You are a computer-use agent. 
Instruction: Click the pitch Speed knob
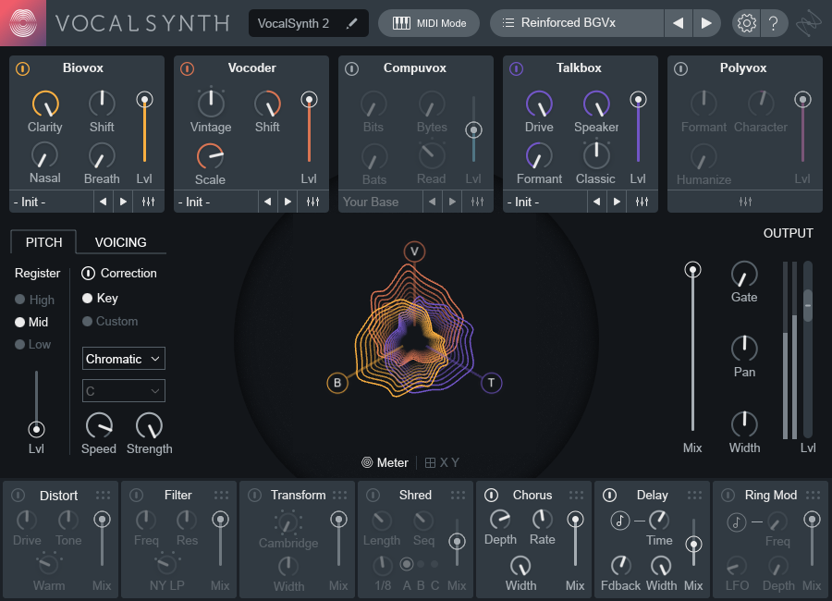pyautogui.click(x=99, y=425)
